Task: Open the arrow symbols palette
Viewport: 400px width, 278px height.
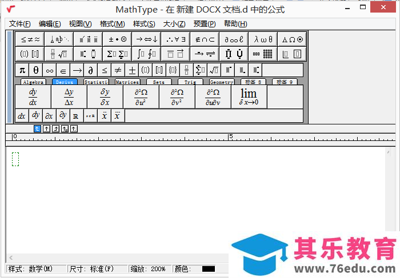Action: tap(146, 39)
